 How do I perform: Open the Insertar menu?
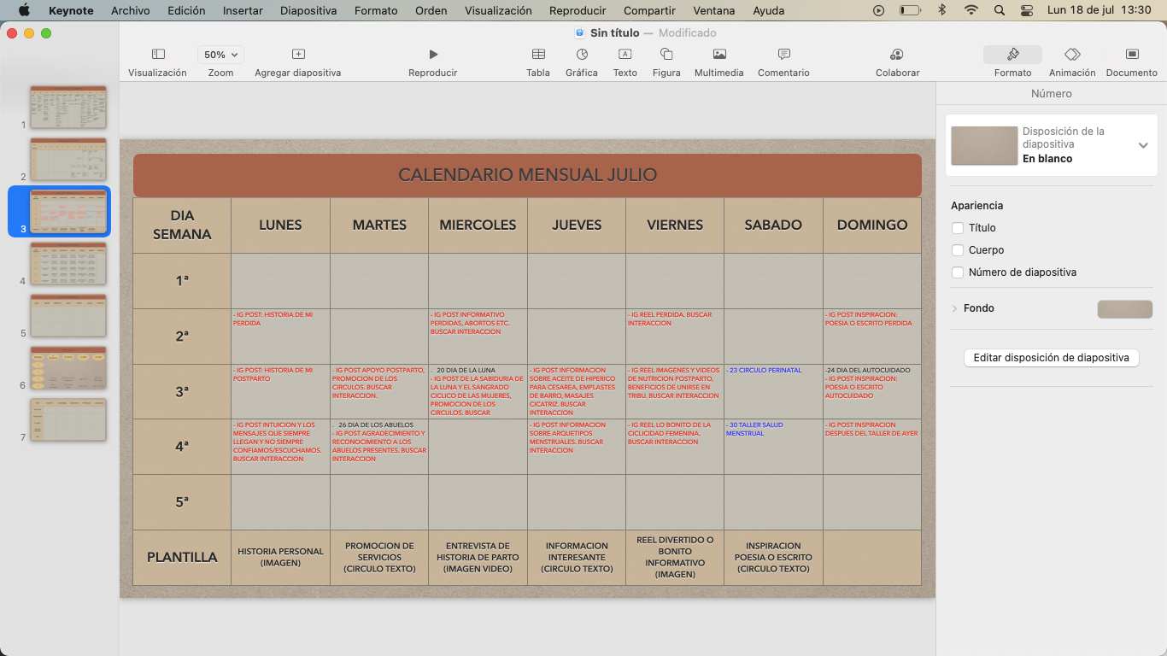coord(243,10)
